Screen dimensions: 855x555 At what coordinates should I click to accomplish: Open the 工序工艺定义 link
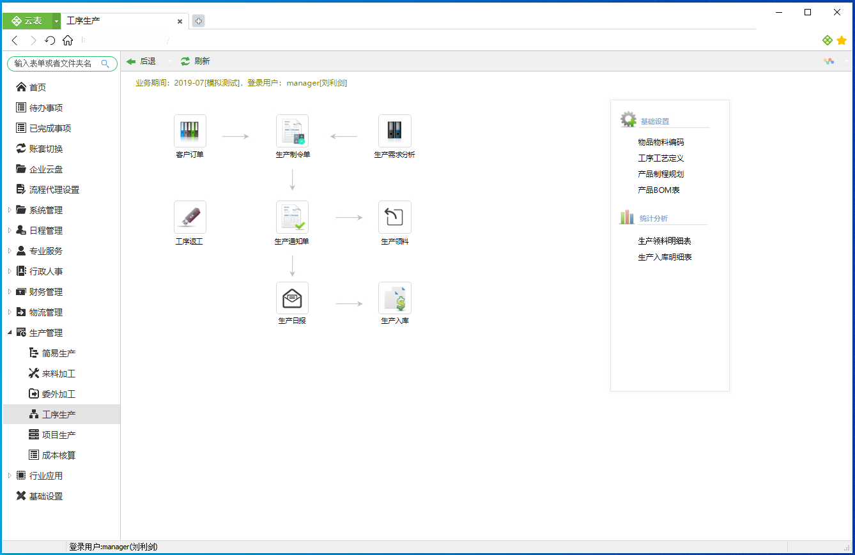pyautogui.click(x=661, y=158)
